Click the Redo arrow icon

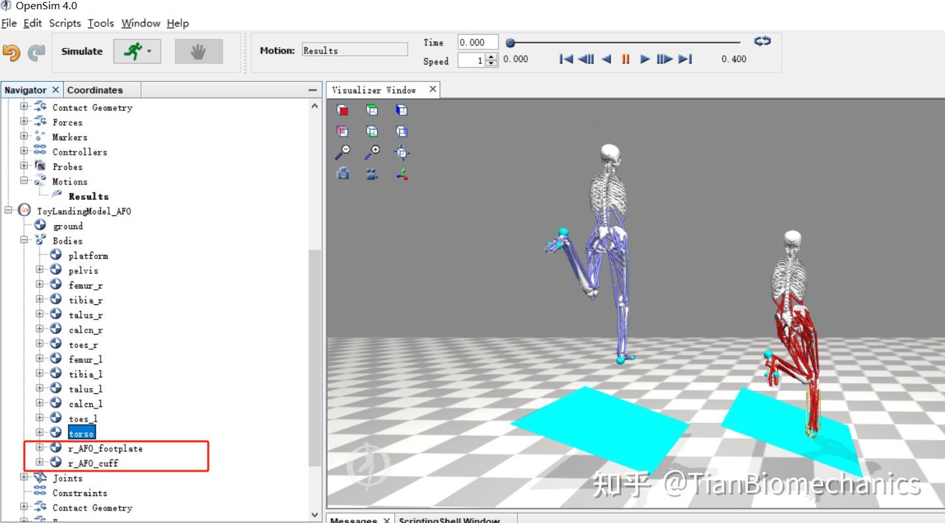(37, 53)
